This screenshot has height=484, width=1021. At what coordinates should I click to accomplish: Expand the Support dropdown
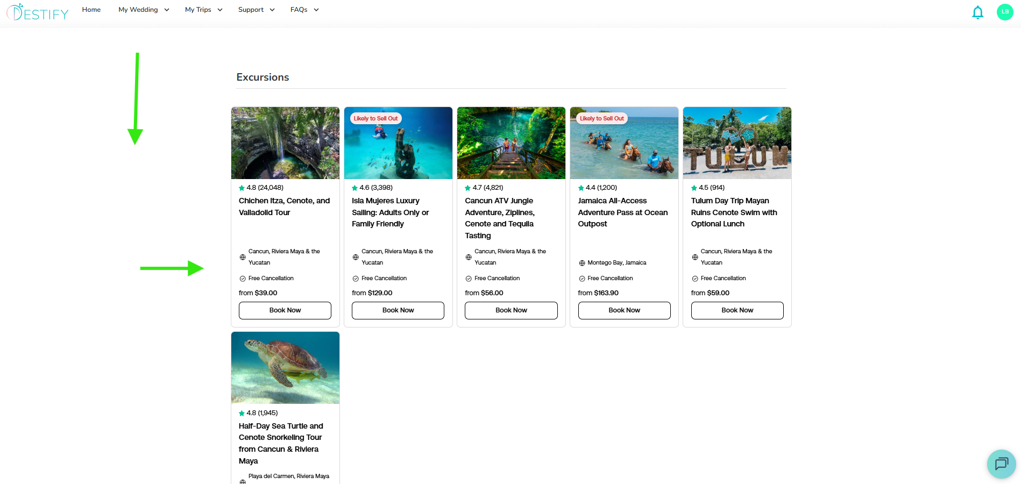pos(256,10)
